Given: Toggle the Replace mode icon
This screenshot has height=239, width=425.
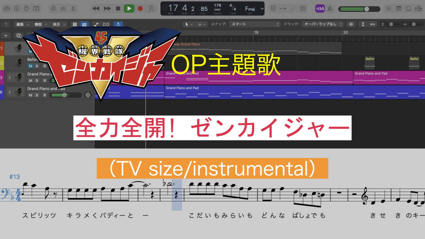Looking at the screenshot, I should click(273, 8).
